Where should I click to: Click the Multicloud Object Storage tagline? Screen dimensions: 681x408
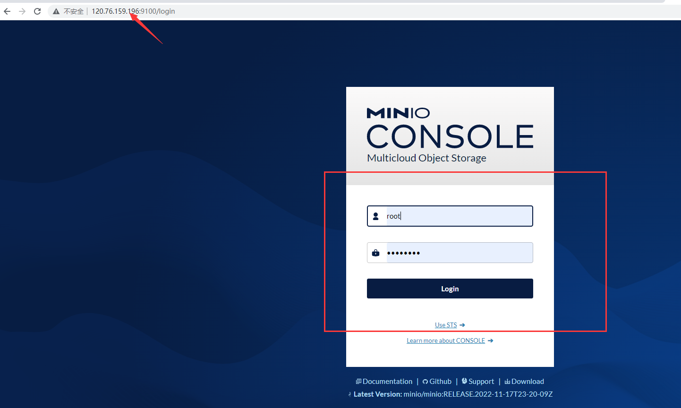click(426, 158)
